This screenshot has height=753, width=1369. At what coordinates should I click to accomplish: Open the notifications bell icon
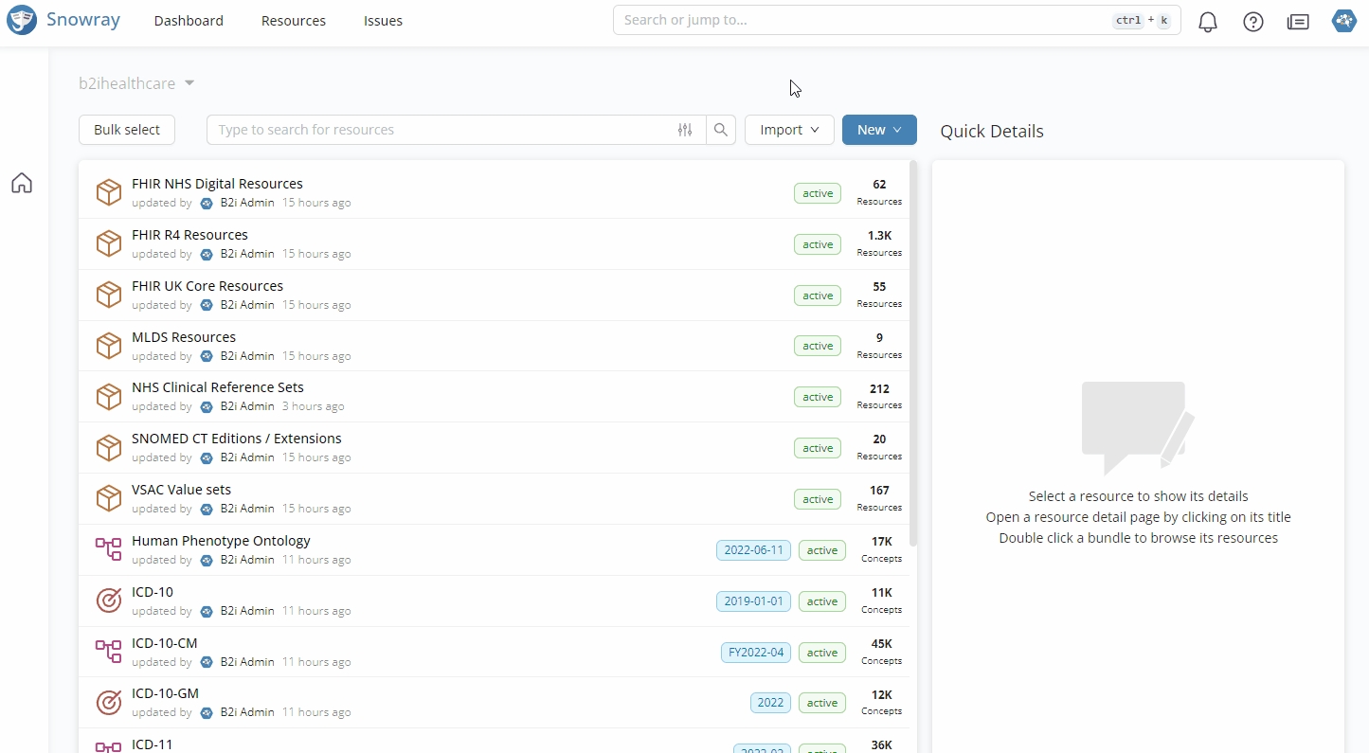click(x=1208, y=22)
